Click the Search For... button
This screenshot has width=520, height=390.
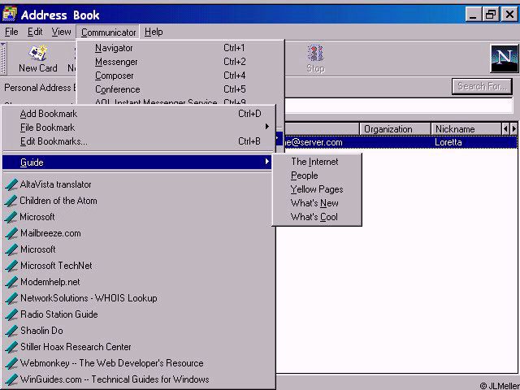482,87
